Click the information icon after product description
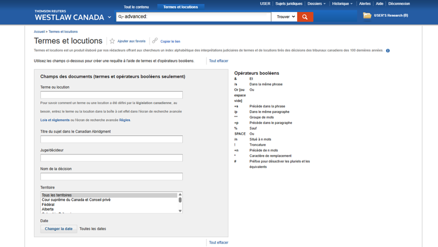The width and height of the screenshot is (438, 247). click(x=388, y=50)
